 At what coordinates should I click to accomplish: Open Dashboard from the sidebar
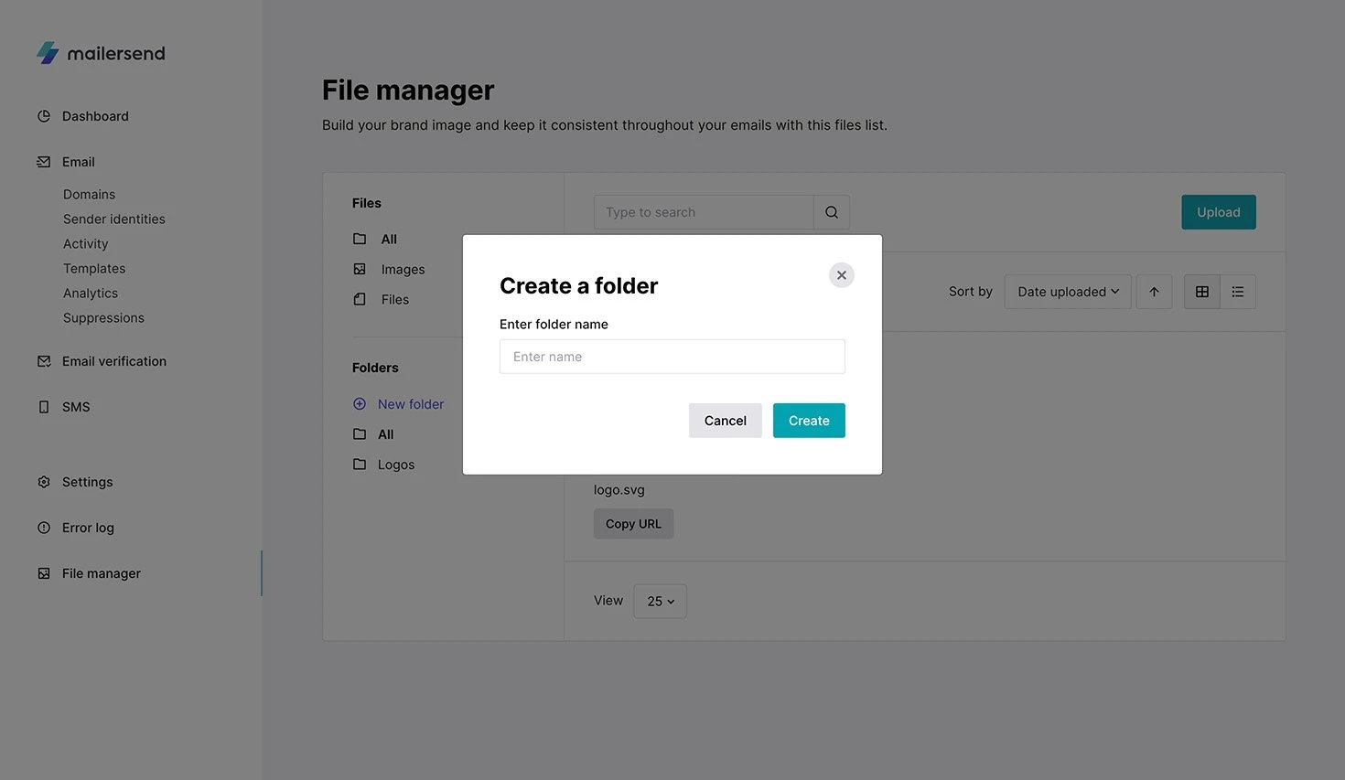coord(95,116)
